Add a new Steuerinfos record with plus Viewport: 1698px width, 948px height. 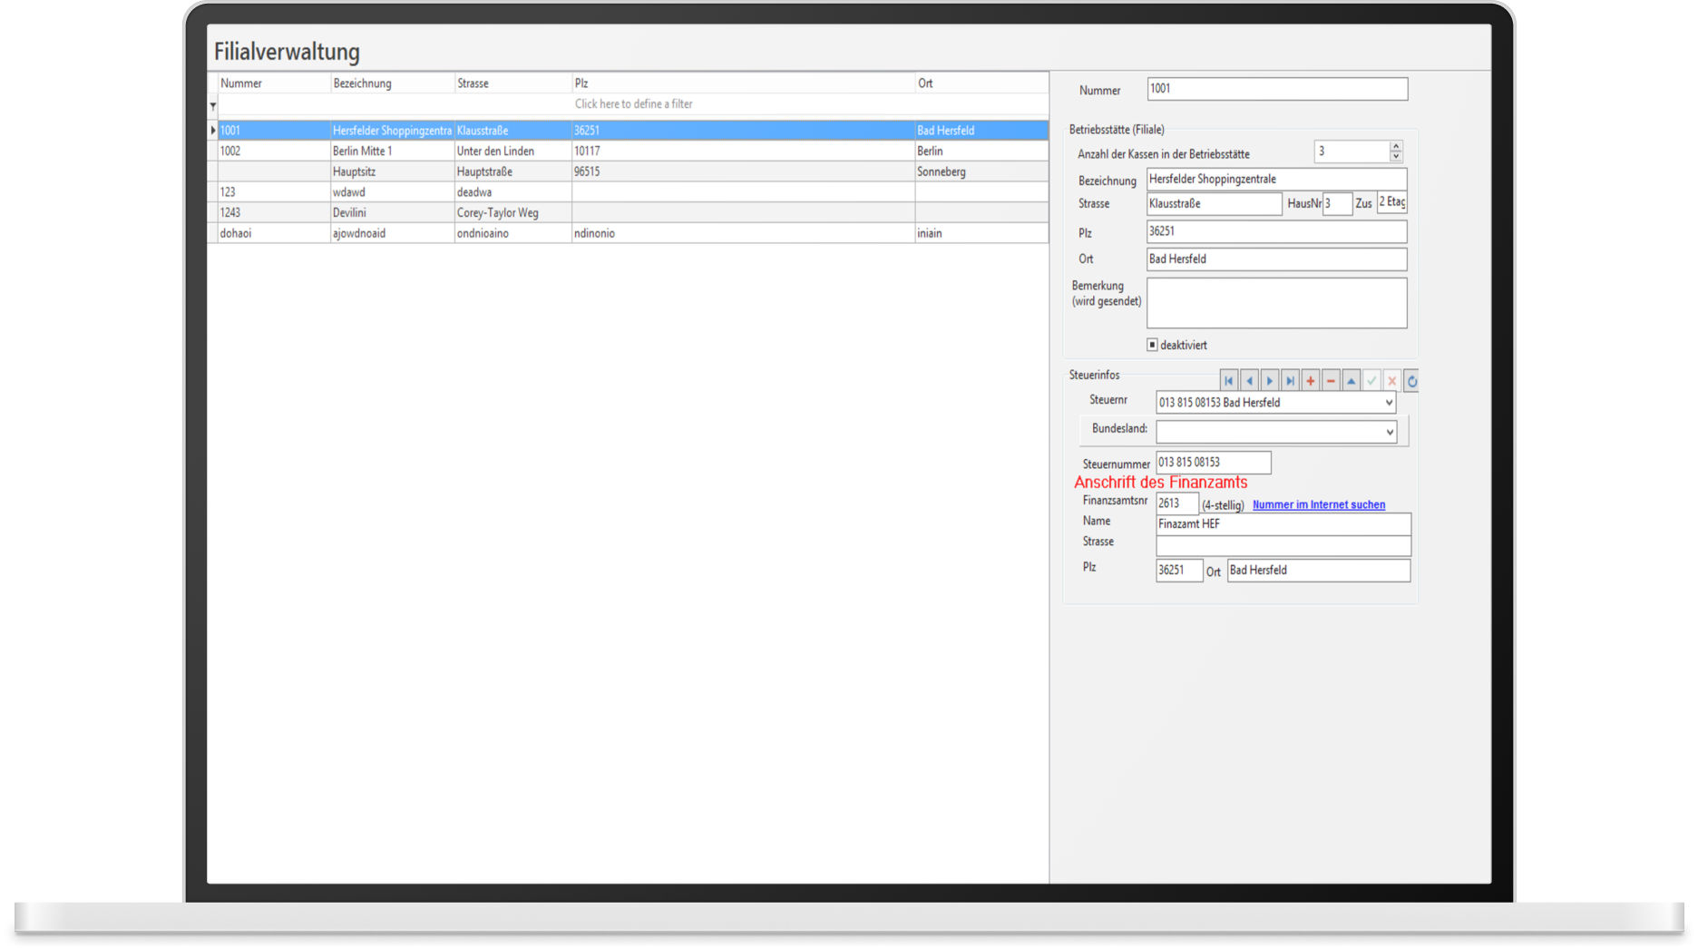[x=1311, y=381]
